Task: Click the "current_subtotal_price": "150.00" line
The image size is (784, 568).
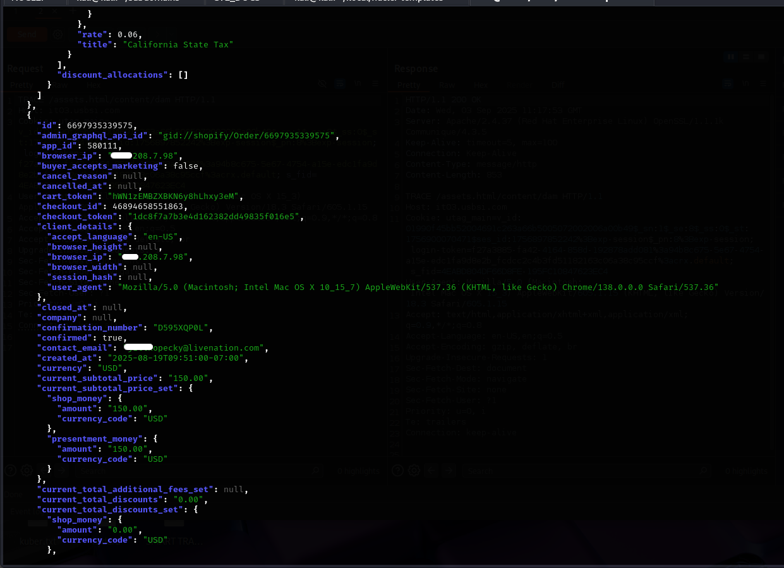Action: 125,378
